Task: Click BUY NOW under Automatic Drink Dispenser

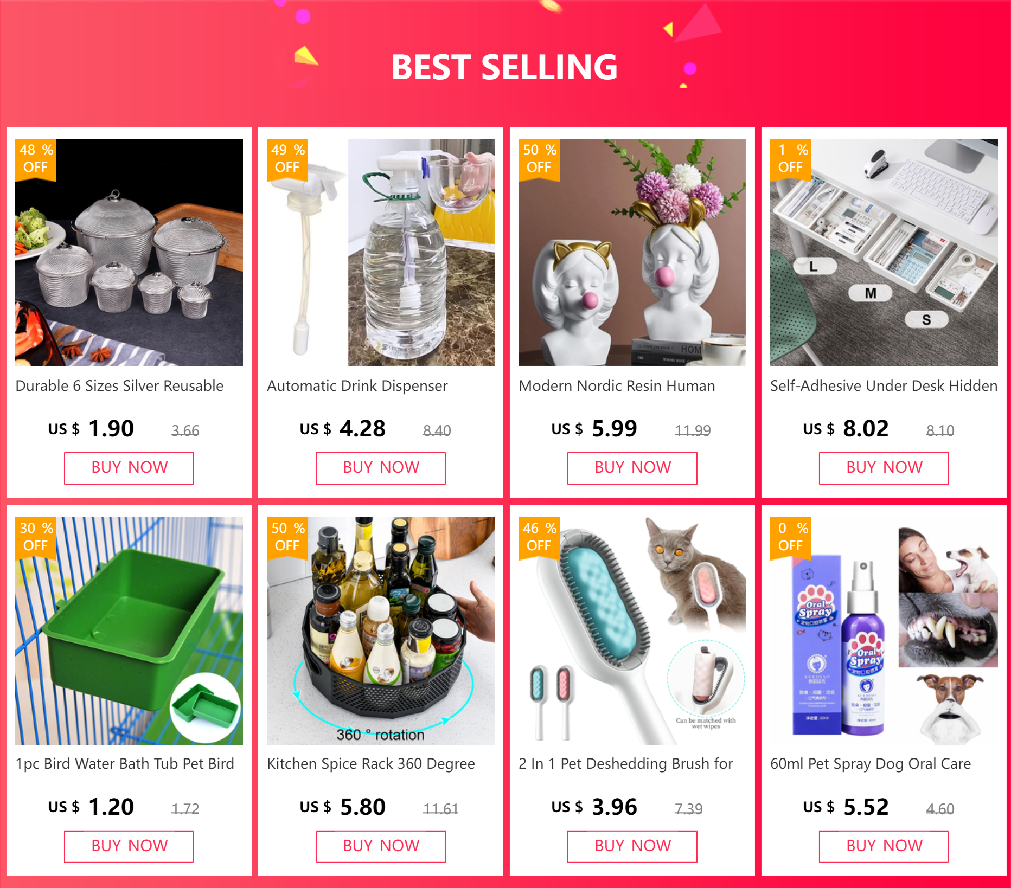Action: click(381, 468)
